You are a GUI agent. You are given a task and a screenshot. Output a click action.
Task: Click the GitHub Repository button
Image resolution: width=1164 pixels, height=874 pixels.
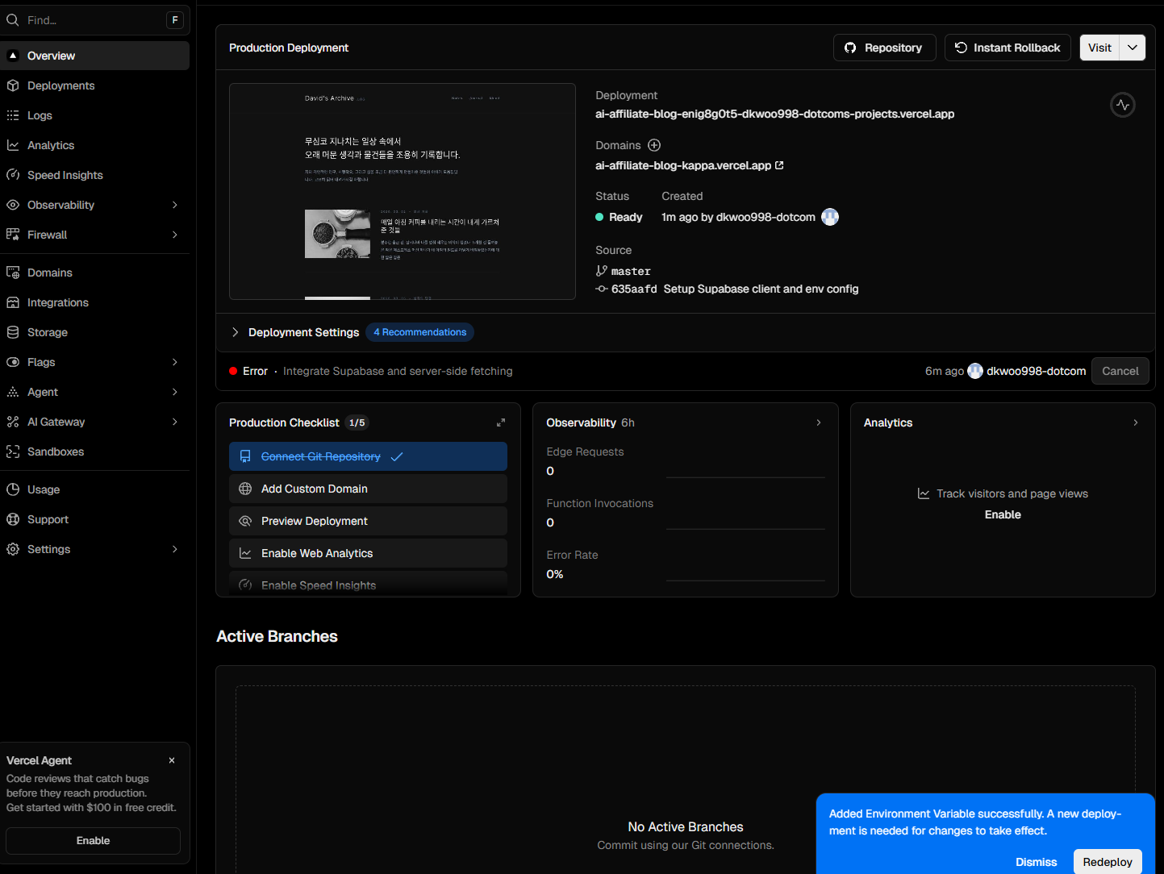pos(884,48)
